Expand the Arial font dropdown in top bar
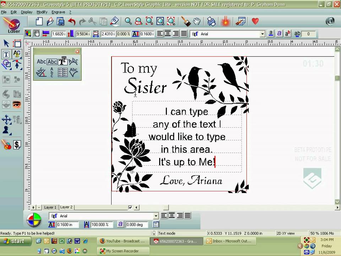This screenshot has width=341, height=256. pos(262,34)
